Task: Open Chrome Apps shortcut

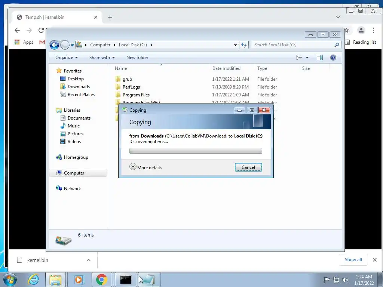Action: [x=24, y=42]
